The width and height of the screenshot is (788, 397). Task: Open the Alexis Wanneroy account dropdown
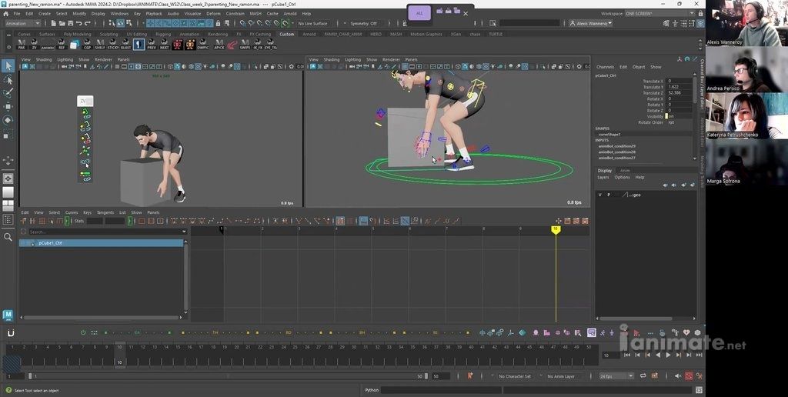590,23
